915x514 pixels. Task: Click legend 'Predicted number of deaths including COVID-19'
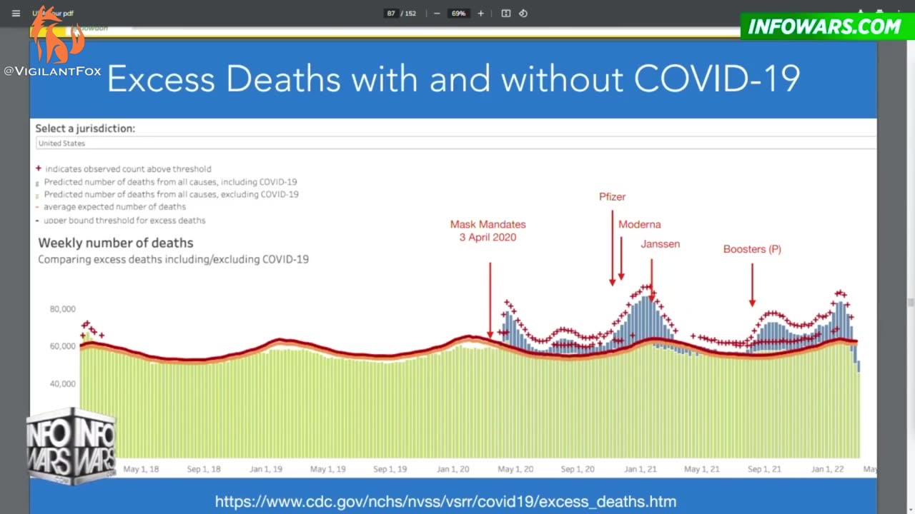(x=170, y=182)
